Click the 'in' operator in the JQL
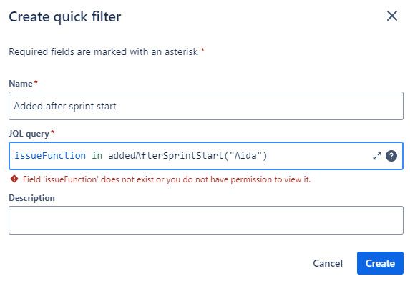 pyautogui.click(x=97, y=156)
